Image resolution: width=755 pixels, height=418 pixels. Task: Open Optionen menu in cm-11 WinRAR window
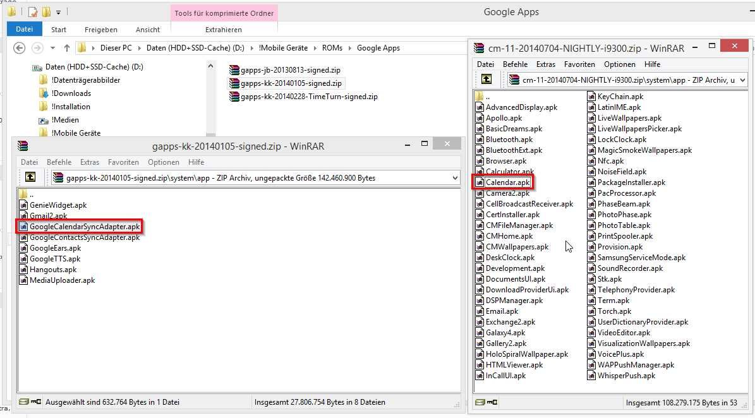pos(620,64)
